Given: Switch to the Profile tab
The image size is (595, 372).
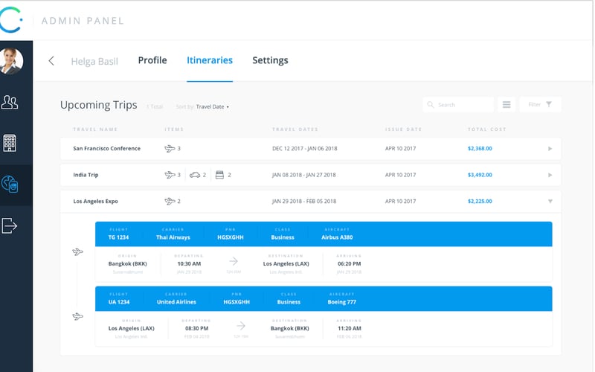Looking at the screenshot, I should tap(152, 60).
